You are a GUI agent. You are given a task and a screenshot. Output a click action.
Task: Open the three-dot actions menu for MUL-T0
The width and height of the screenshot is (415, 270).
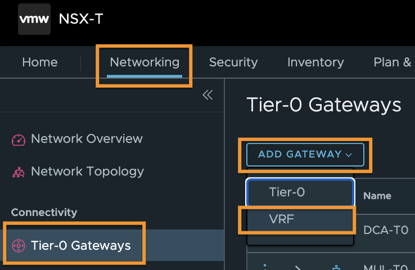(x=265, y=267)
